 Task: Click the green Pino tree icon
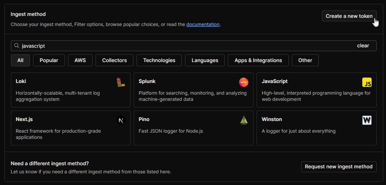click(244, 120)
